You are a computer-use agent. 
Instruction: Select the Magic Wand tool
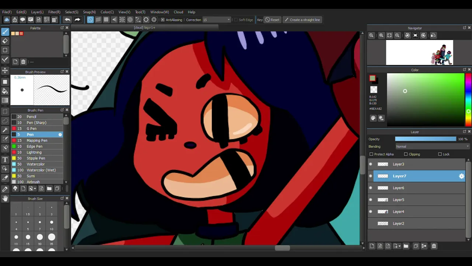(5, 130)
